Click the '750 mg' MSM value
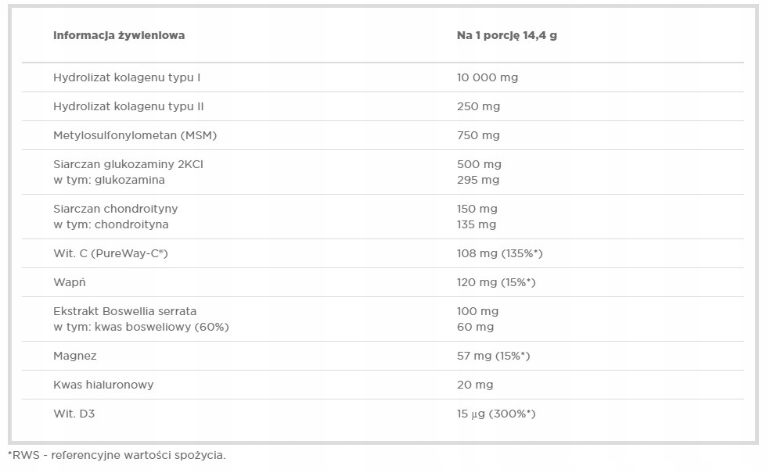Screen dimensions: 770x473 pyautogui.click(x=478, y=135)
